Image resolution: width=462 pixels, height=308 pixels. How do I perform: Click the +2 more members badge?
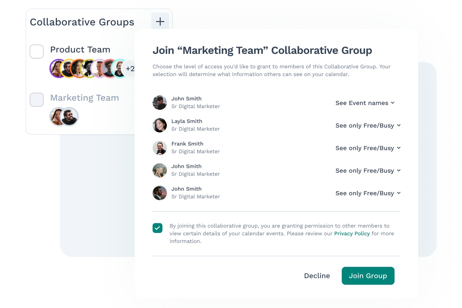130,69
